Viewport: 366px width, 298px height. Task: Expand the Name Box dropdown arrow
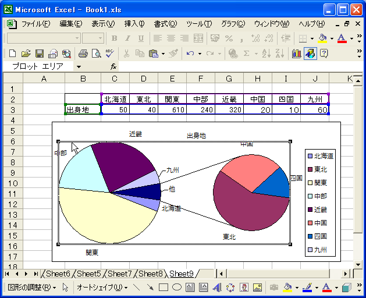point(79,67)
